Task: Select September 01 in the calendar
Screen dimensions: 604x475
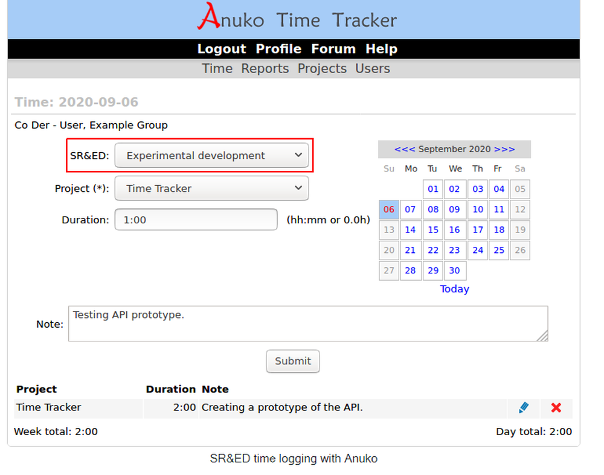Action: (433, 189)
